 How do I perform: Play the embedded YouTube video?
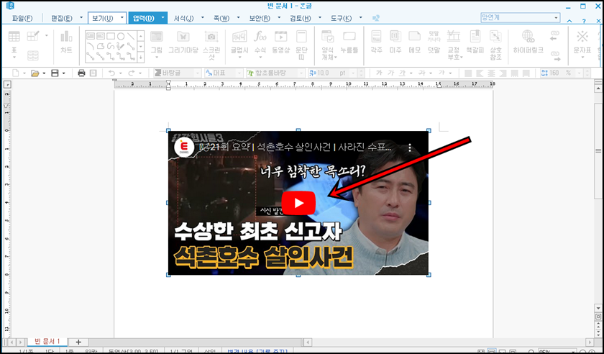[298, 203]
